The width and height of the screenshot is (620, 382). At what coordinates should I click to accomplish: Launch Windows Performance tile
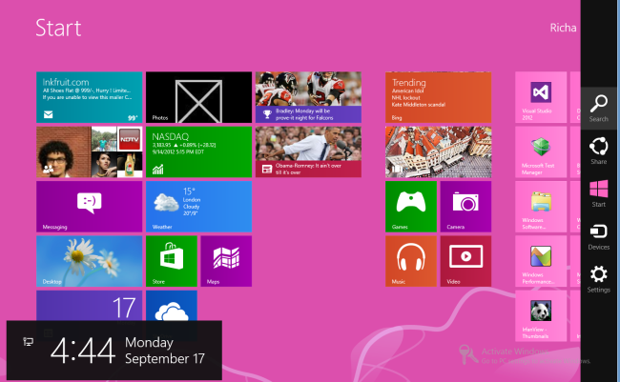click(x=541, y=261)
